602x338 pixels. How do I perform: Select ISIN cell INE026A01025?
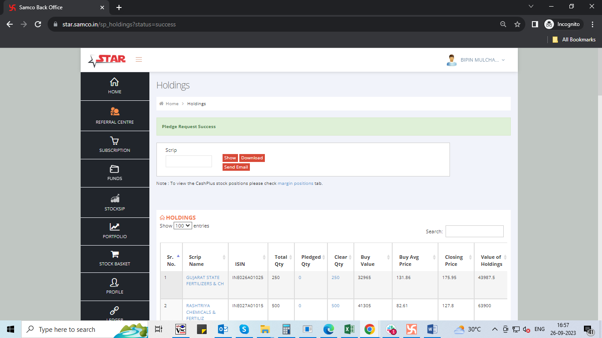(x=248, y=278)
